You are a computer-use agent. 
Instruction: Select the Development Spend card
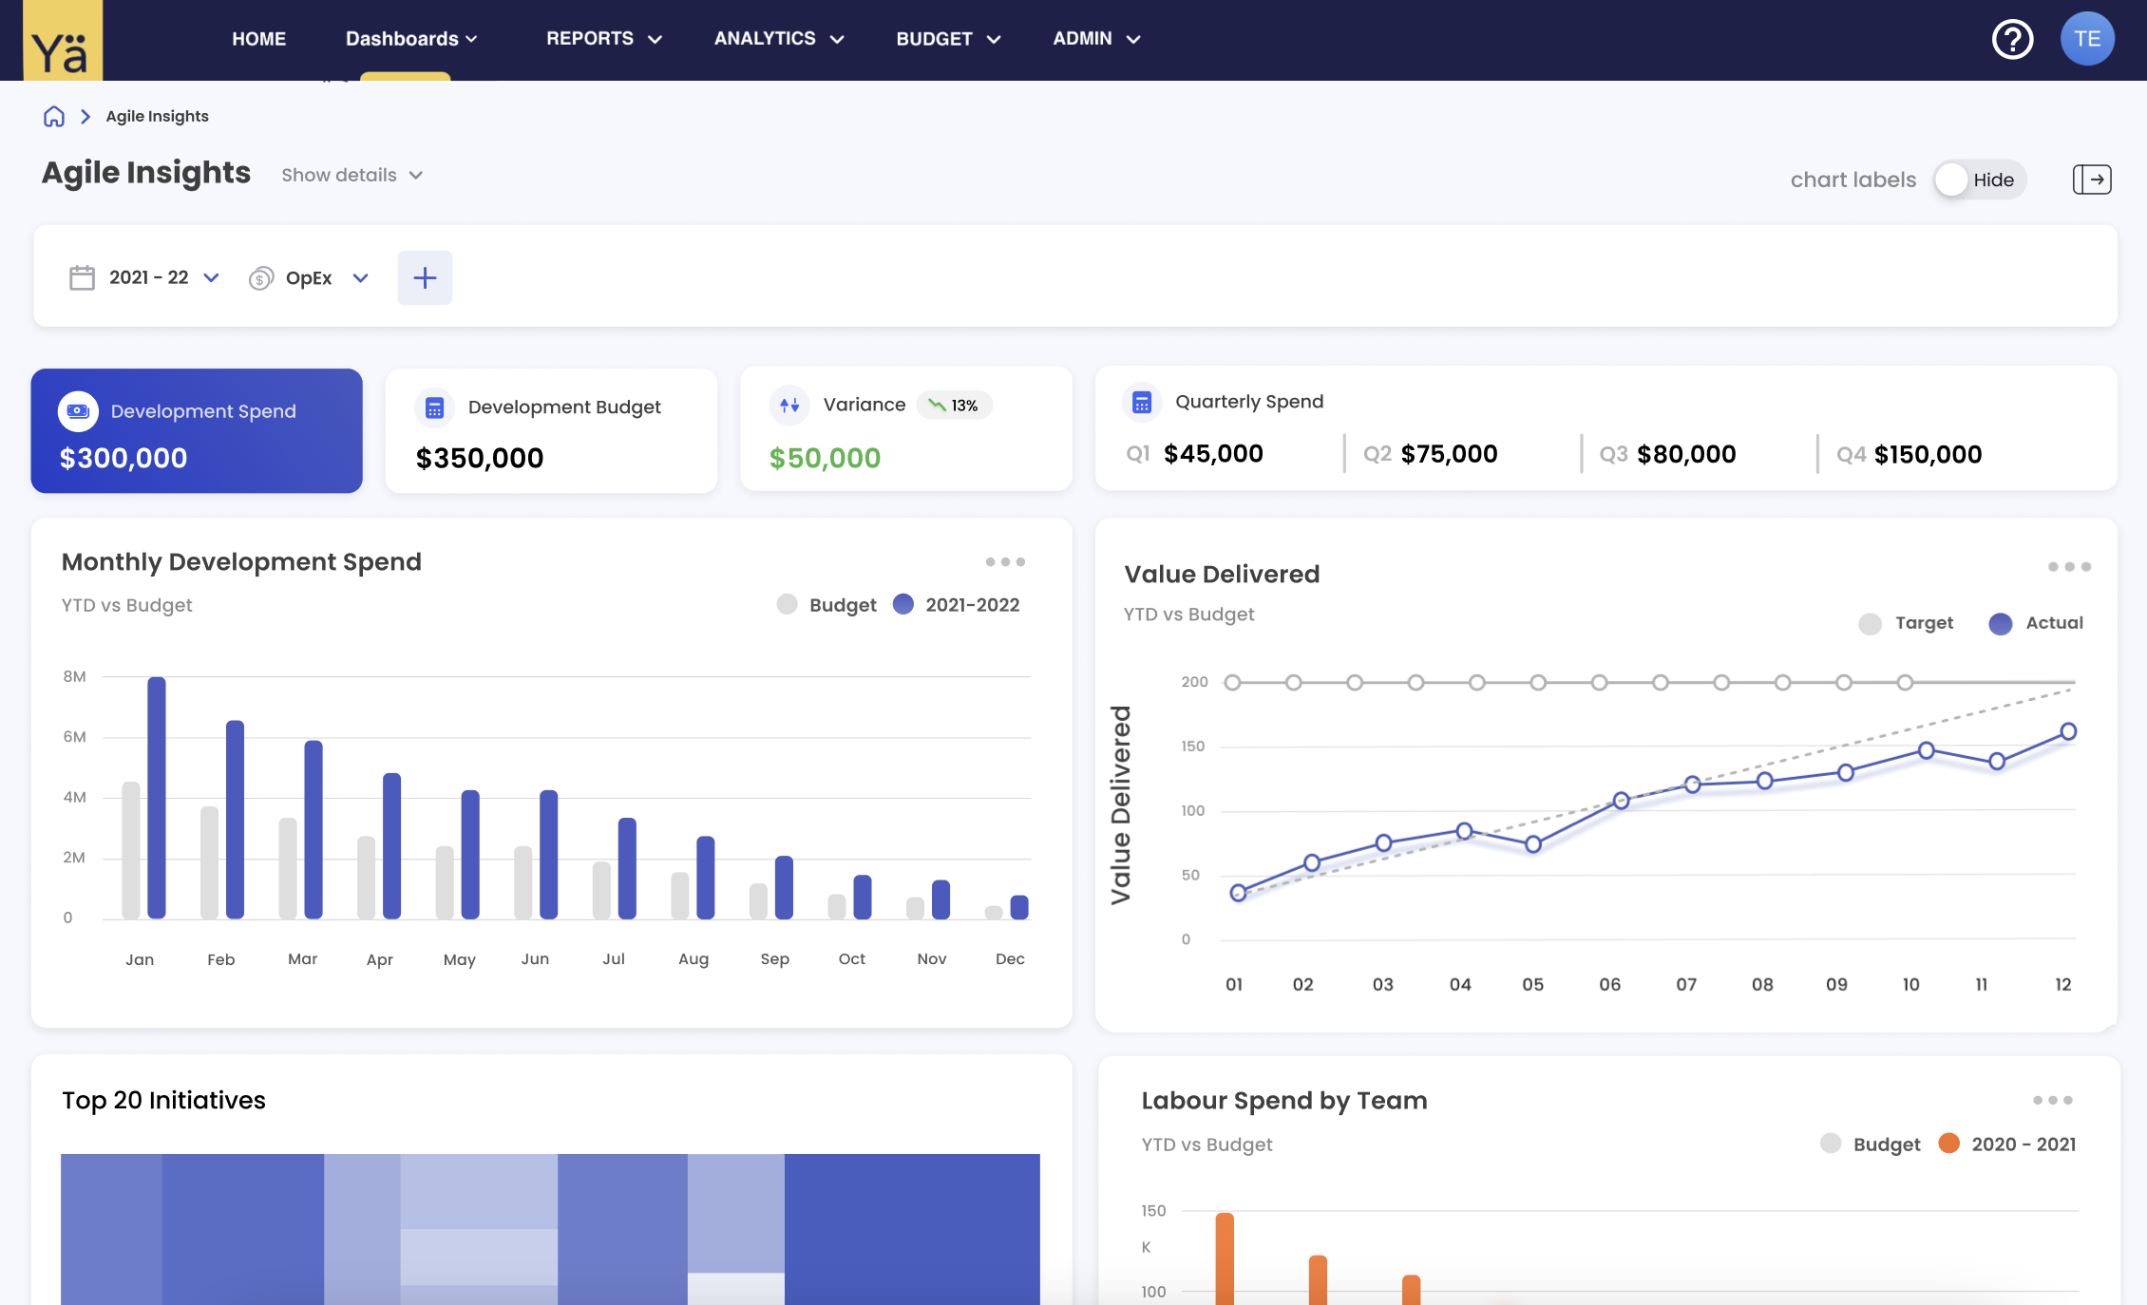point(197,431)
